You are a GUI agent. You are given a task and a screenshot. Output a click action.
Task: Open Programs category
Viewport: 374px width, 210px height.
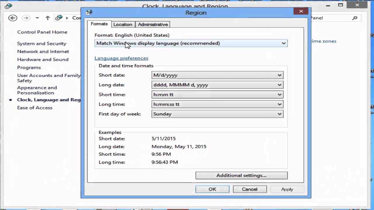point(29,67)
